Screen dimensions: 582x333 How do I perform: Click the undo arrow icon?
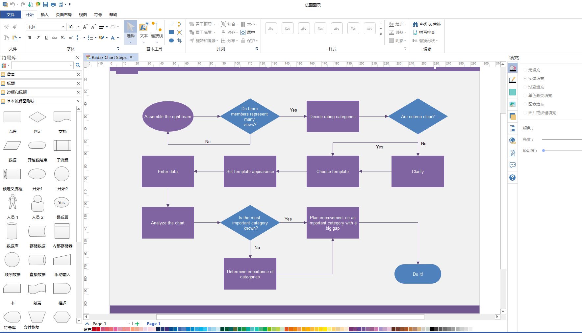coord(12,4)
